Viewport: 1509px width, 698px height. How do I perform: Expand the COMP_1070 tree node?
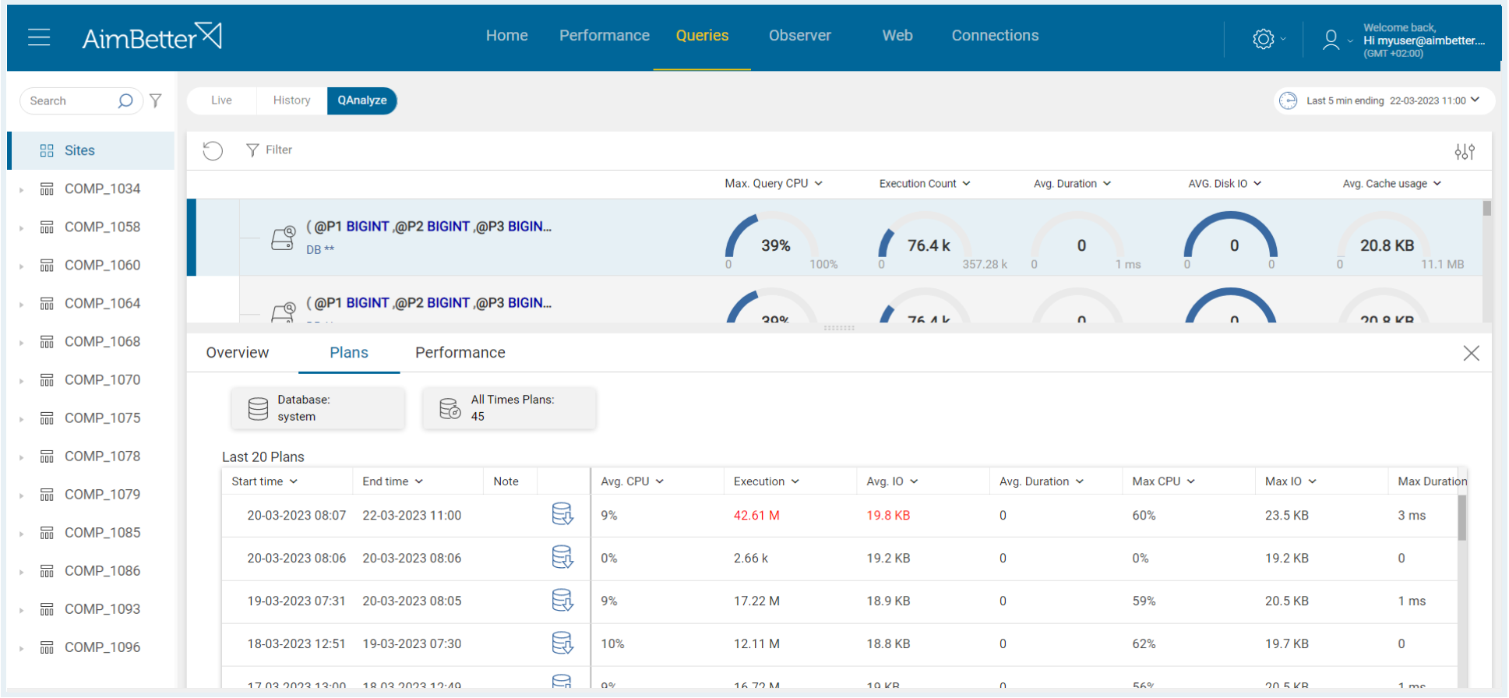click(x=21, y=380)
